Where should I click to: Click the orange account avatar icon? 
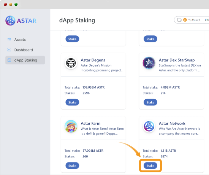click(185, 20)
